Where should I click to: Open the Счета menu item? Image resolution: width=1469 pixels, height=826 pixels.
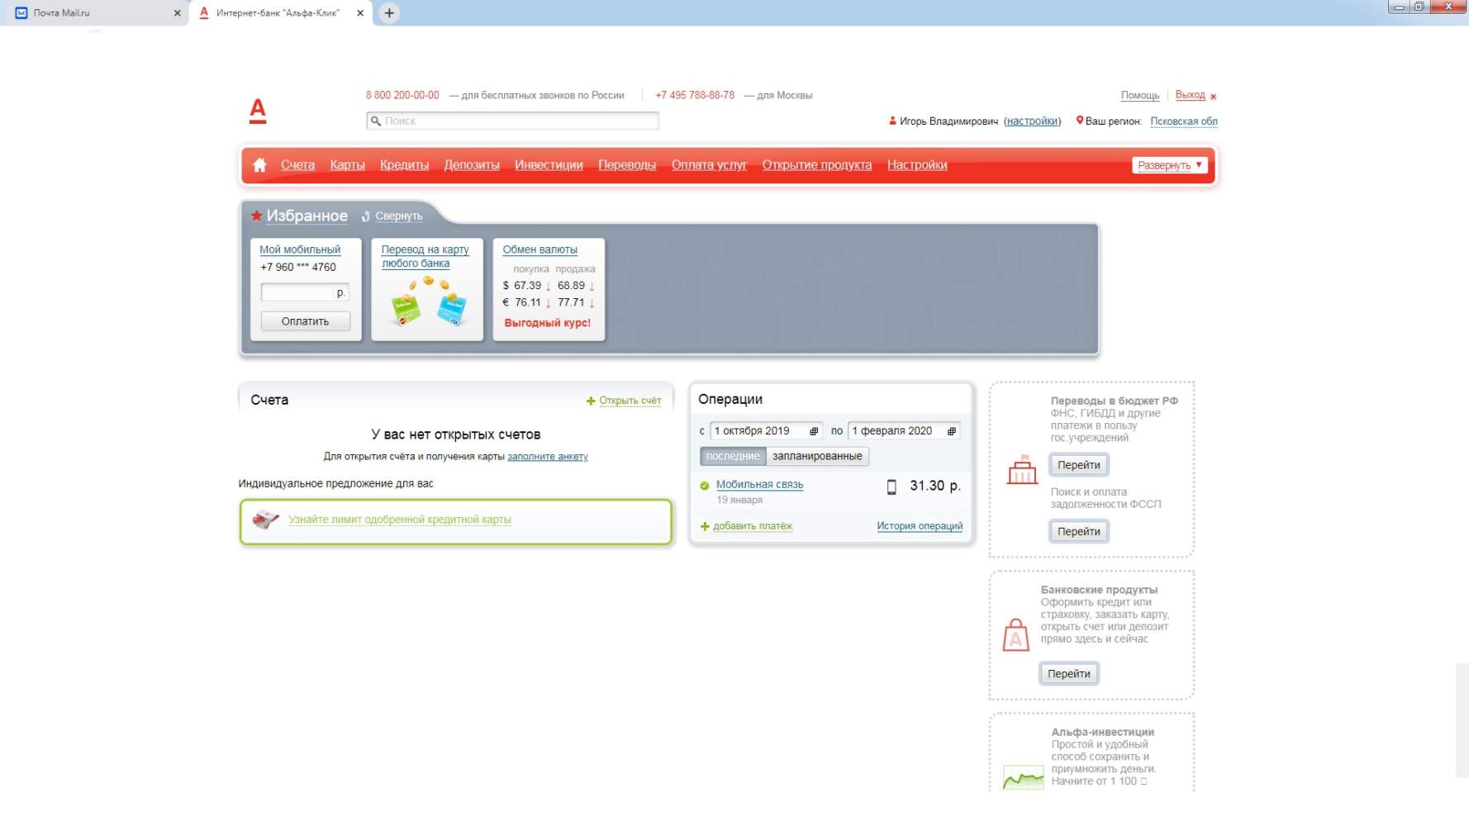[297, 165]
